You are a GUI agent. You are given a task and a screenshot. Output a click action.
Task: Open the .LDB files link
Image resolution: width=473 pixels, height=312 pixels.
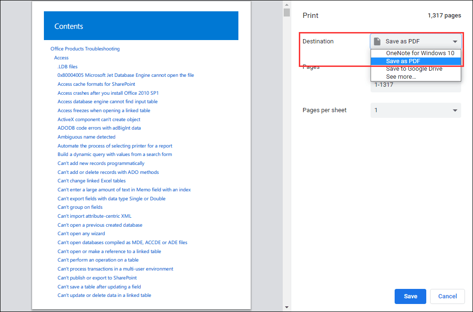(x=68, y=66)
